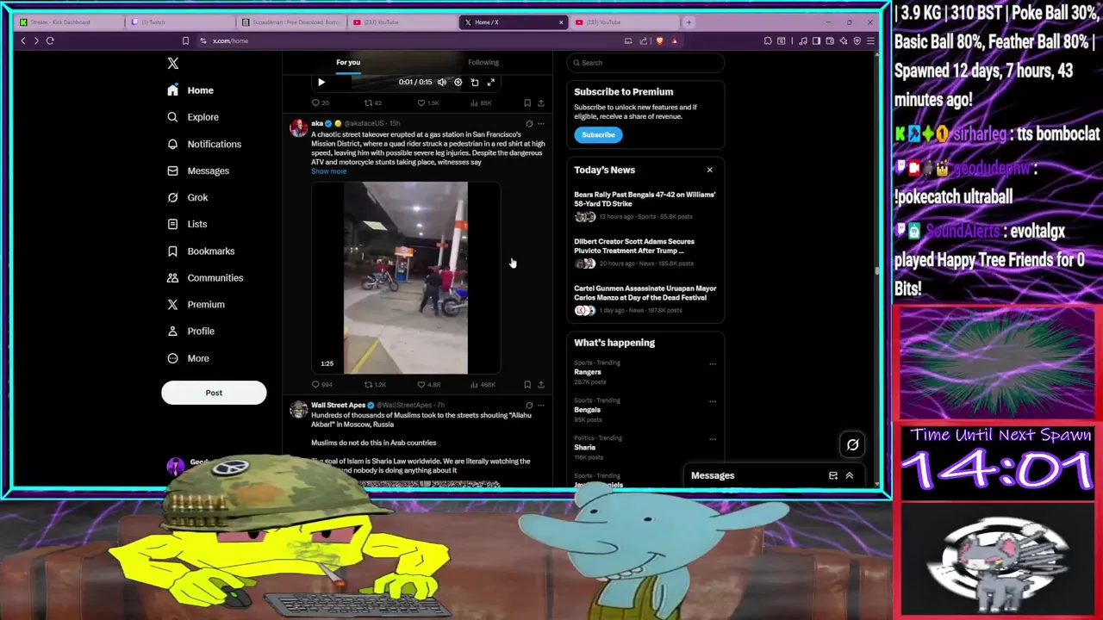
Task: Reply to the tweet with 20 replies
Action: (x=319, y=103)
